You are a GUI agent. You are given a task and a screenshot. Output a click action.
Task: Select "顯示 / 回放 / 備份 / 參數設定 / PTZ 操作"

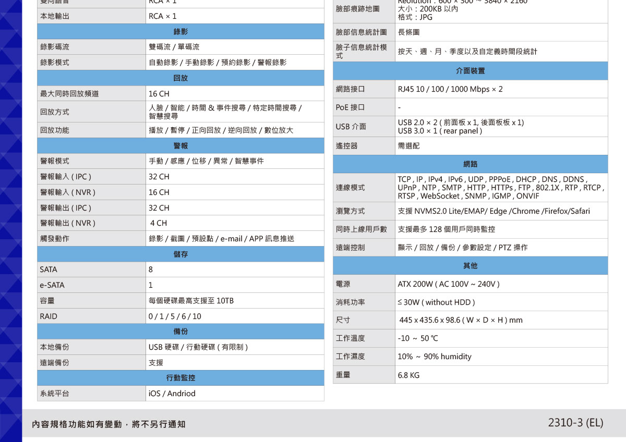click(x=463, y=248)
